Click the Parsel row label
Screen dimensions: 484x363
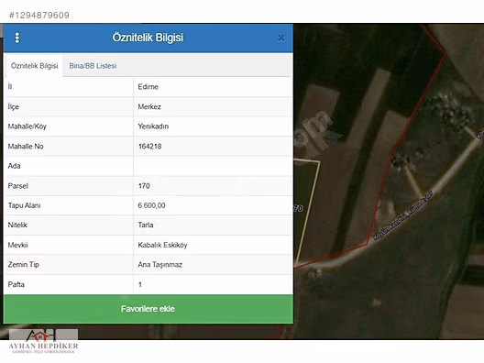pyautogui.click(x=18, y=186)
